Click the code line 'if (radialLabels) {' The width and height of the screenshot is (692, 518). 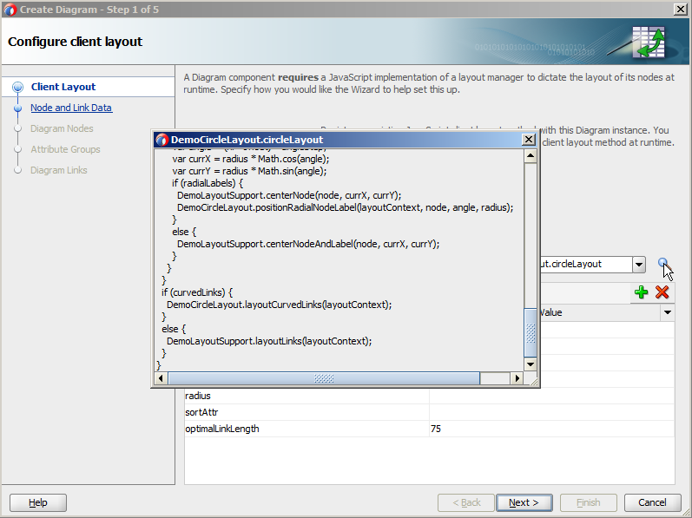pos(208,183)
